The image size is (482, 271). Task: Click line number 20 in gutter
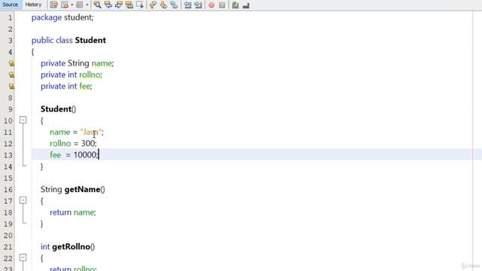(8, 236)
